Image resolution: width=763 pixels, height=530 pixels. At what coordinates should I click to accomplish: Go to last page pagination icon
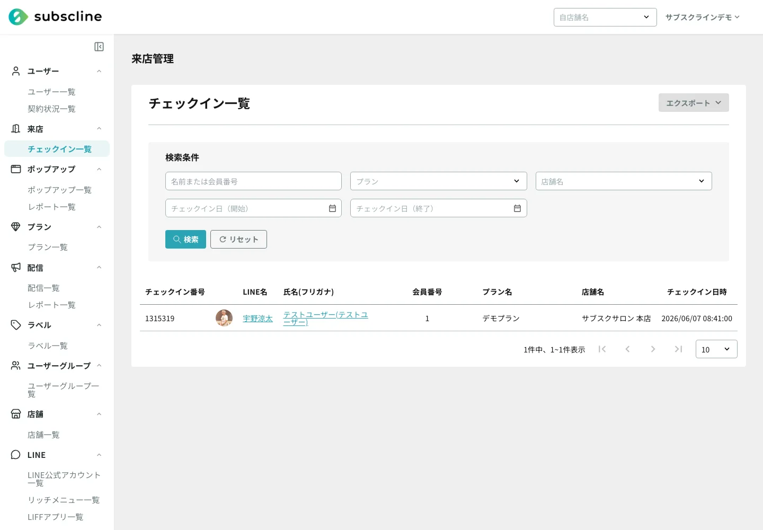point(678,349)
